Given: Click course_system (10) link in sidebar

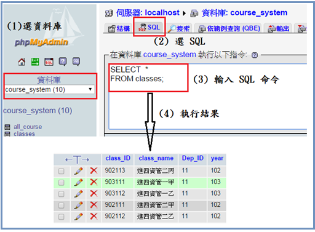Looking at the screenshot, I should 38,111.
